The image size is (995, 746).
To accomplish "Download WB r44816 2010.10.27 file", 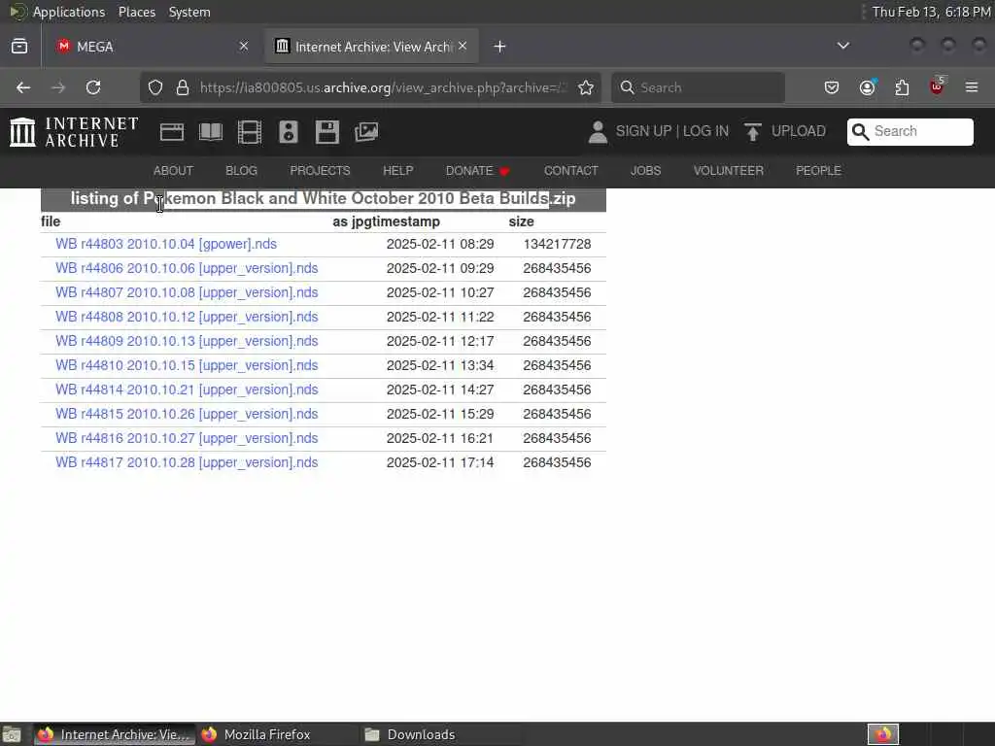I will point(187,438).
